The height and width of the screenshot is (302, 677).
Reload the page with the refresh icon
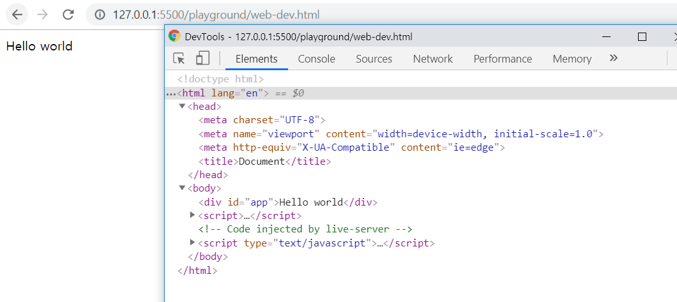coord(68,15)
